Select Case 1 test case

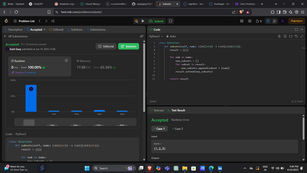coord(160,129)
